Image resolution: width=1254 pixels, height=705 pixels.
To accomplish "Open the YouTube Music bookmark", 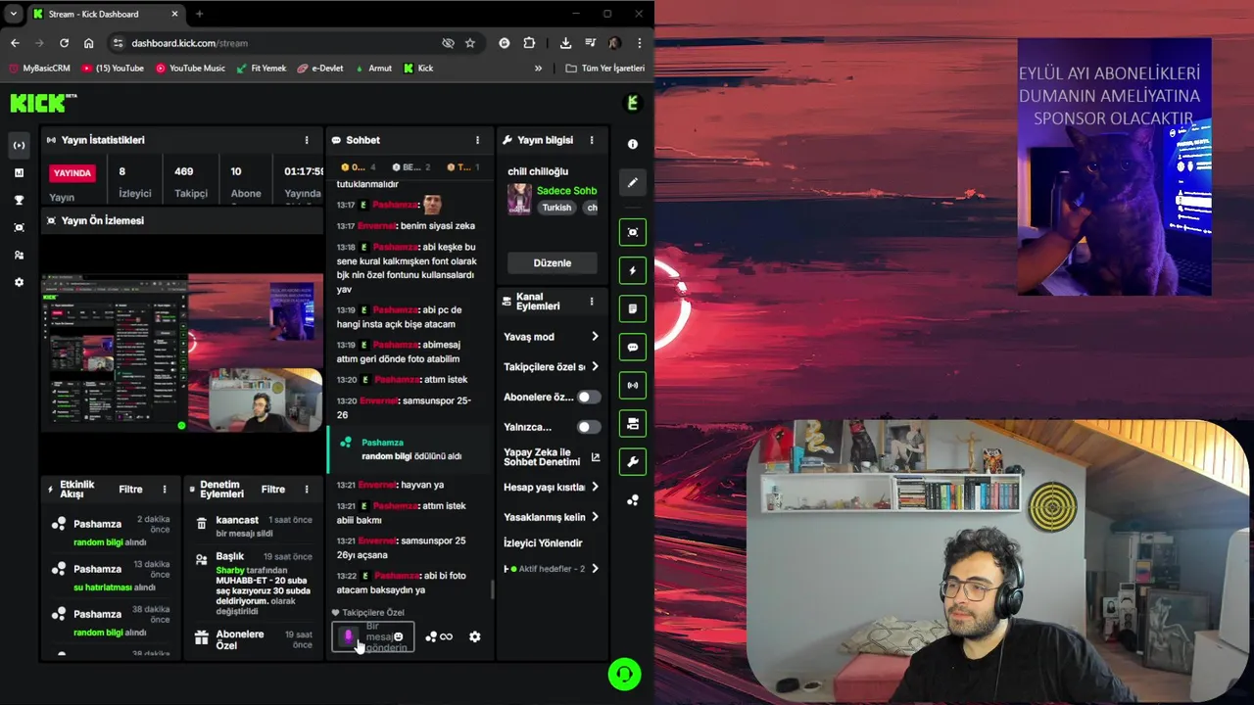I will (x=190, y=69).
